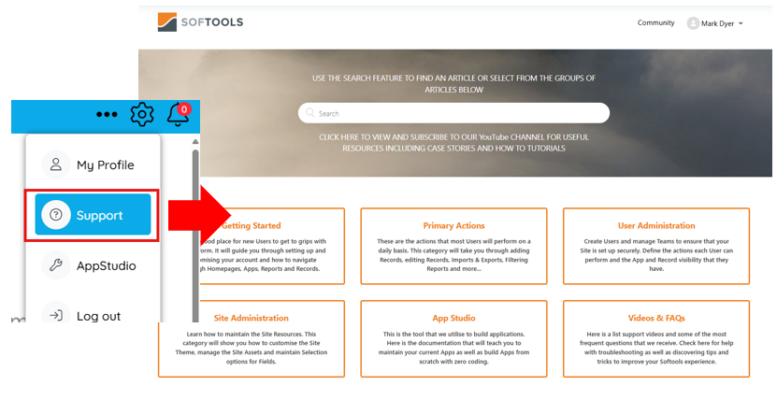Select My Profile from the menu
The height and width of the screenshot is (400, 777).
(x=93, y=164)
